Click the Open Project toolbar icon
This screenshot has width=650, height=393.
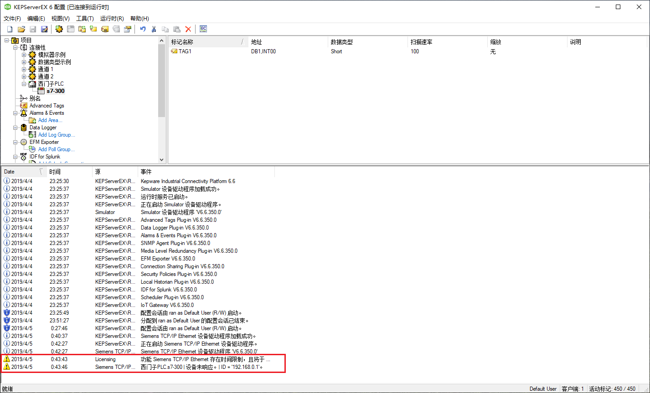[21, 29]
